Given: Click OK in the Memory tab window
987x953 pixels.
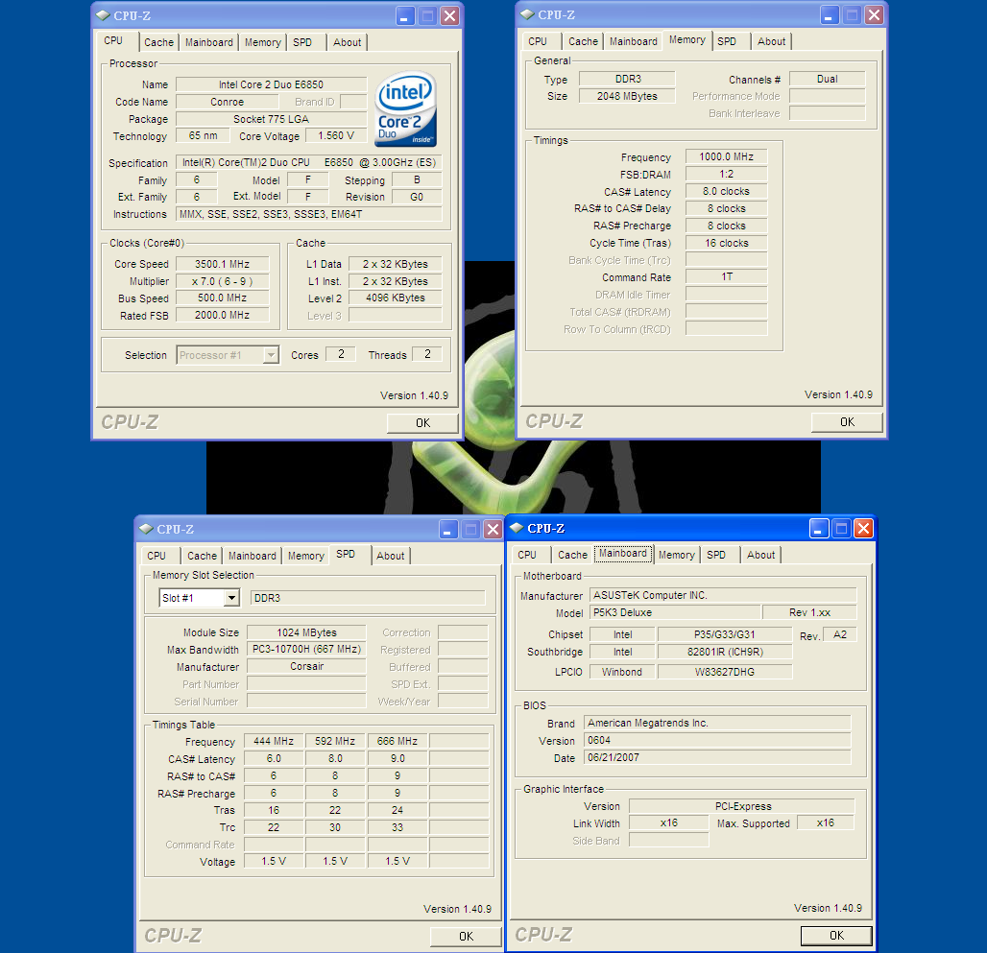Looking at the screenshot, I should 847,421.
